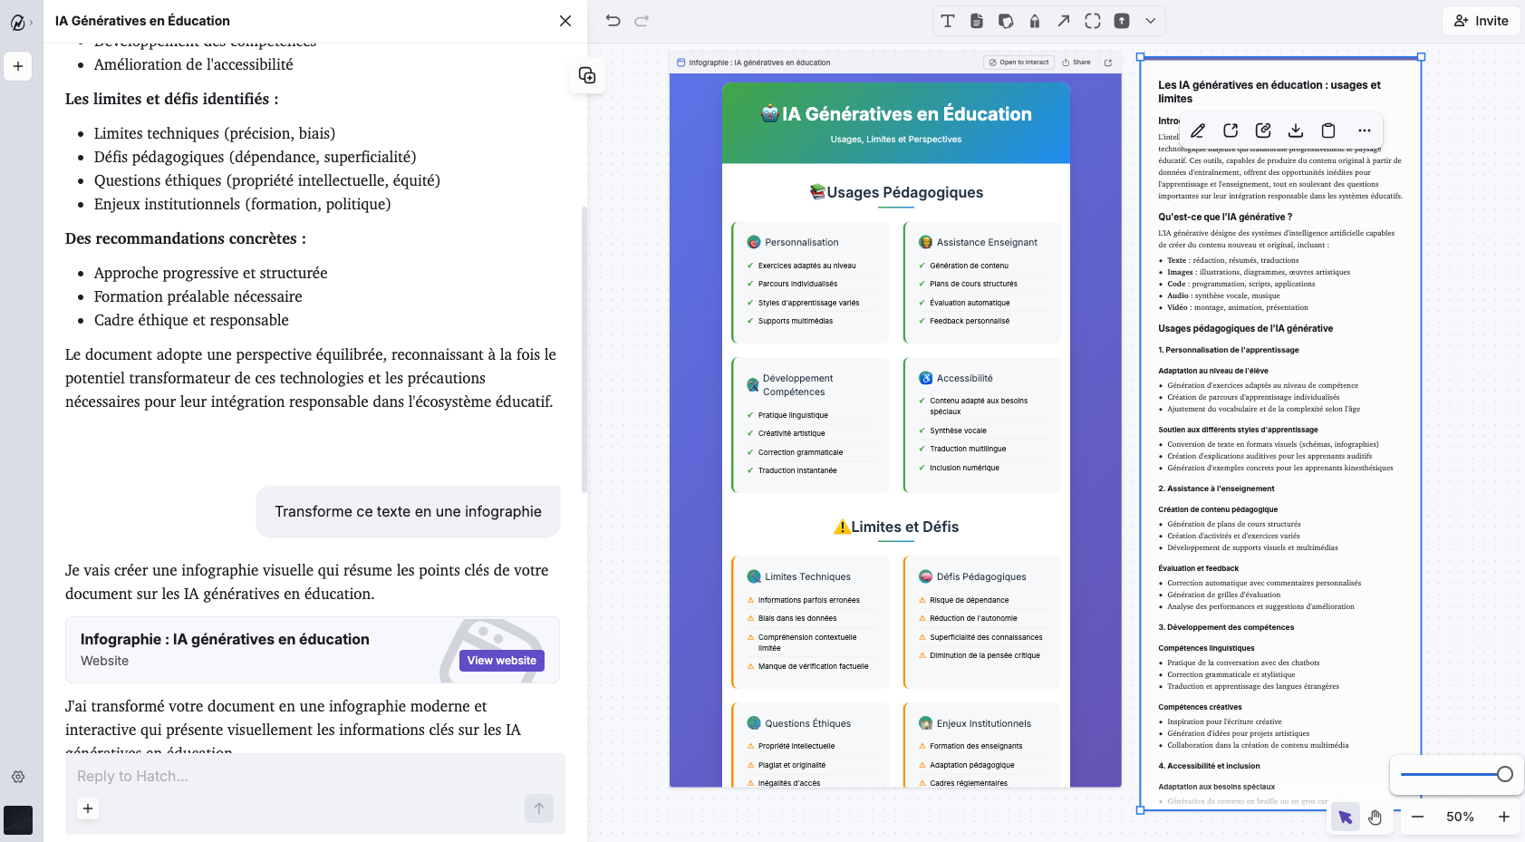1525x842 pixels.
Task: Pick the pencil drawing tool
Action: point(1035,21)
